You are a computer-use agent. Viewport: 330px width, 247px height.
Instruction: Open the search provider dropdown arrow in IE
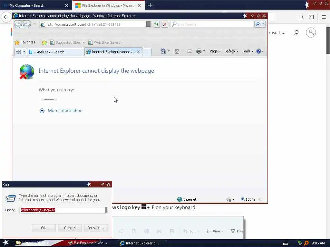click(x=263, y=24)
